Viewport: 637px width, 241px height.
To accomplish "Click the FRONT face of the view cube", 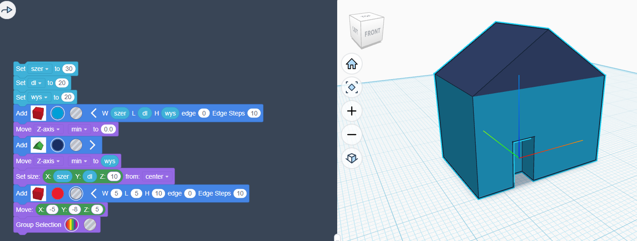I will pyautogui.click(x=372, y=33).
